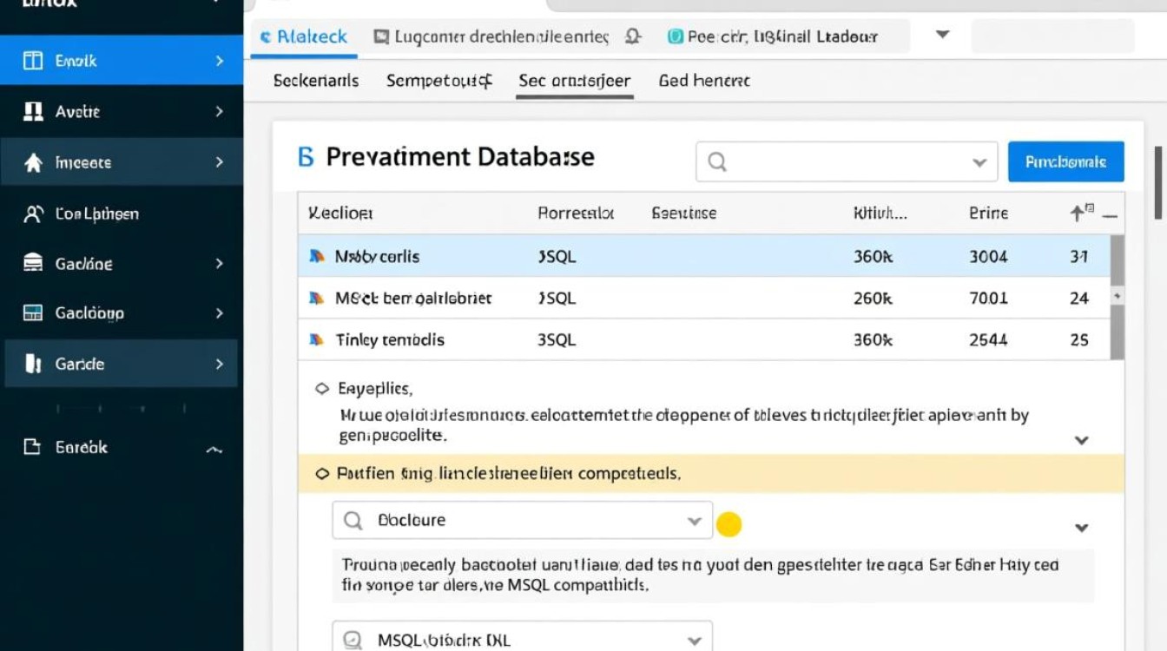Click the first Gackine database stack icon
Screen dimensions: 1167x651
[33, 263]
